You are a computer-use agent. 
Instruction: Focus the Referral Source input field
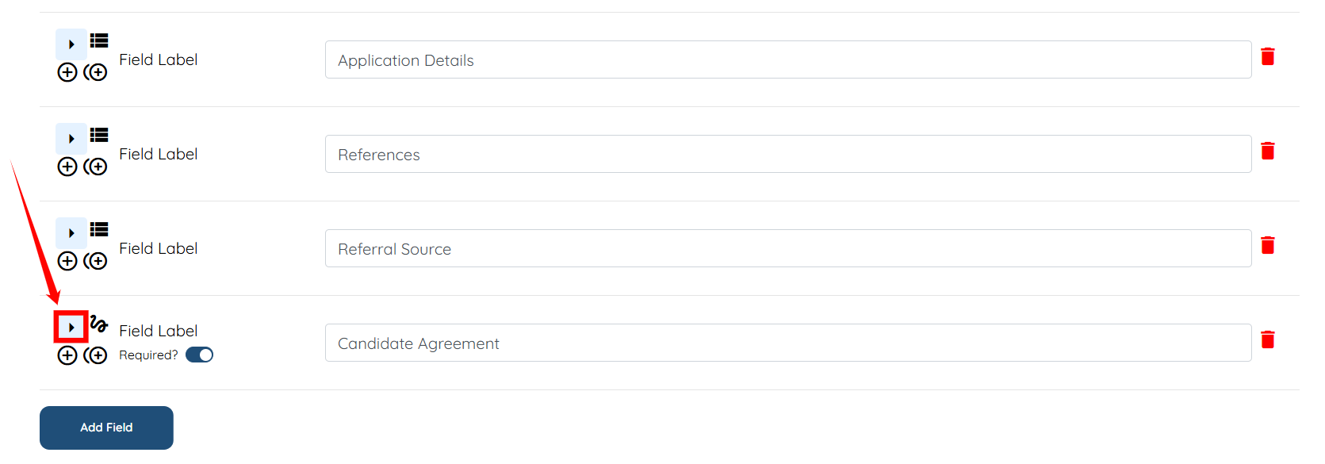tap(787, 248)
